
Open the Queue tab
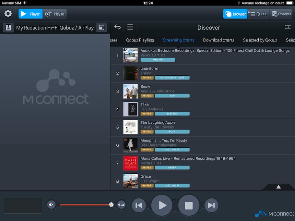[x=259, y=14]
